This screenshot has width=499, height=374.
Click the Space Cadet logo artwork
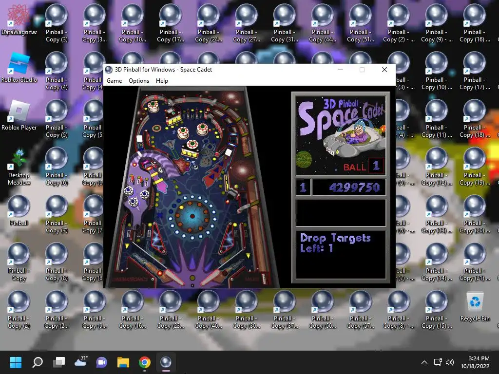[341, 136]
